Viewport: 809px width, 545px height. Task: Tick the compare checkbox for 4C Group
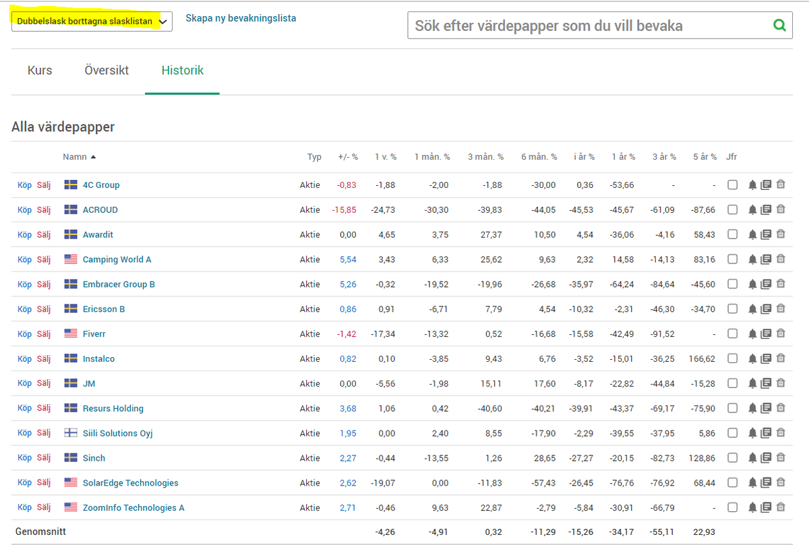pyautogui.click(x=732, y=185)
